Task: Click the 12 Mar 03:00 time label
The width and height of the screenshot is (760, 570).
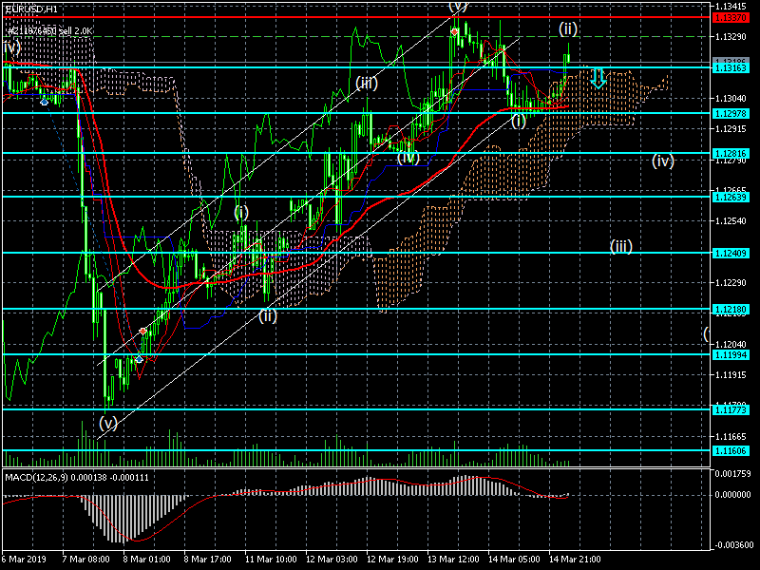Action: [332, 560]
